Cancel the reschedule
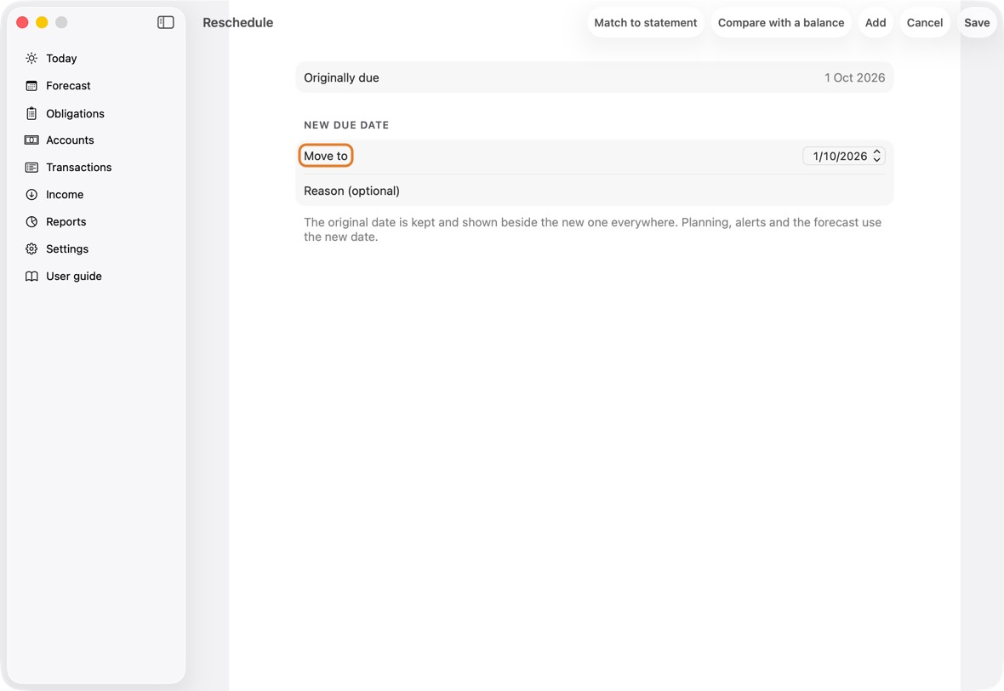This screenshot has width=1004, height=691. click(925, 22)
